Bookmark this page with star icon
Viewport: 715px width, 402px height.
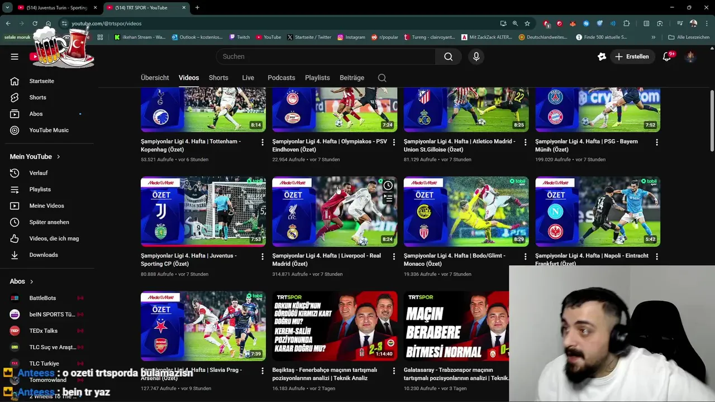pos(527,23)
